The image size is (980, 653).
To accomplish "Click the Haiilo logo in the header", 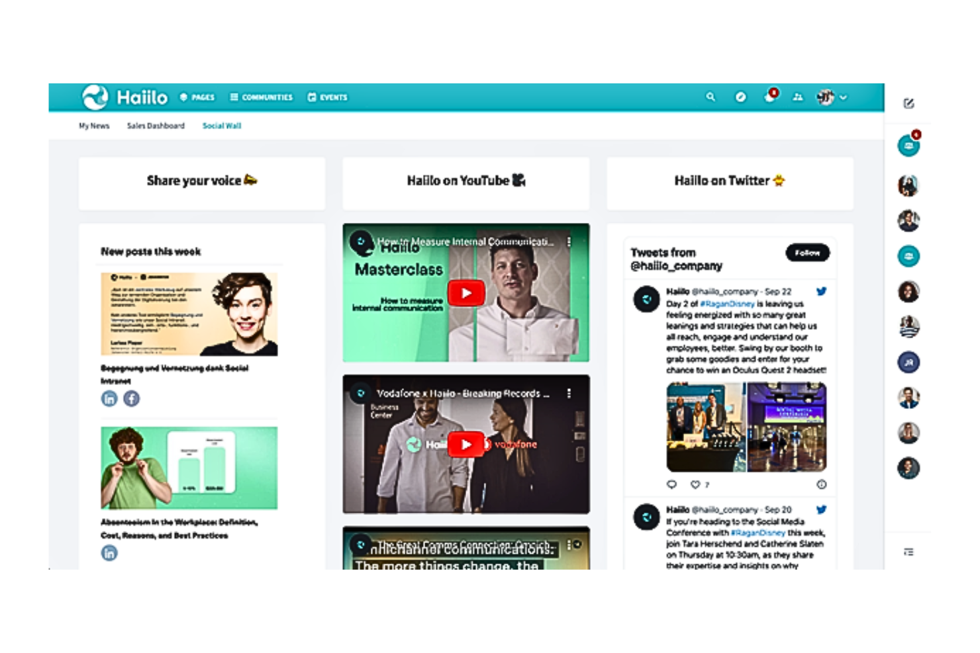I will (x=124, y=97).
